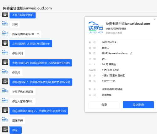The width and height of the screenshot is (157, 134).
Task: Click the 联微云 logo in the profile card
Action: 96,28
